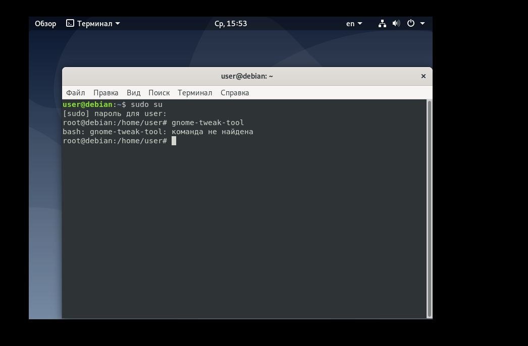Open the Обзор activities overview

click(x=45, y=24)
